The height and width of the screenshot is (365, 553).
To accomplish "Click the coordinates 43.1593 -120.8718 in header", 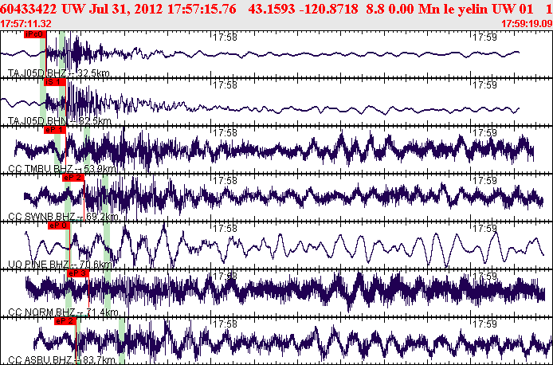I will (304, 7).
